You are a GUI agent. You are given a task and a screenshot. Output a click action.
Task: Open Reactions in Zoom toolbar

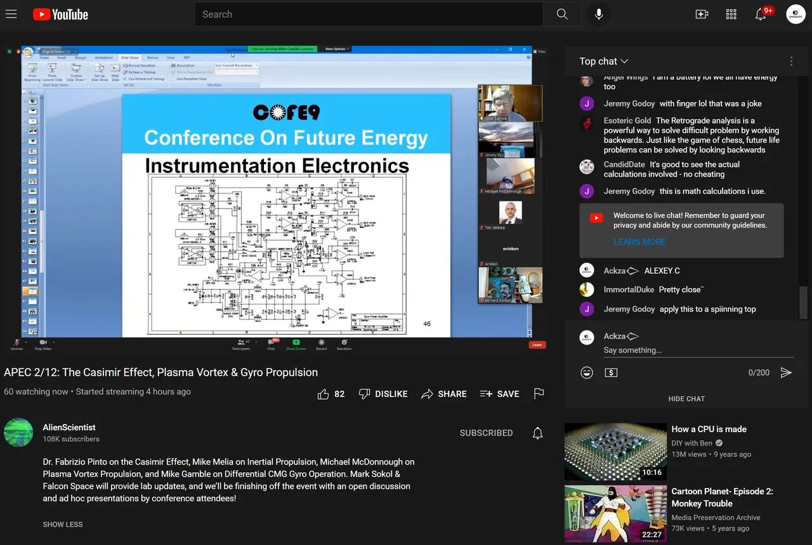pos(344,344)
